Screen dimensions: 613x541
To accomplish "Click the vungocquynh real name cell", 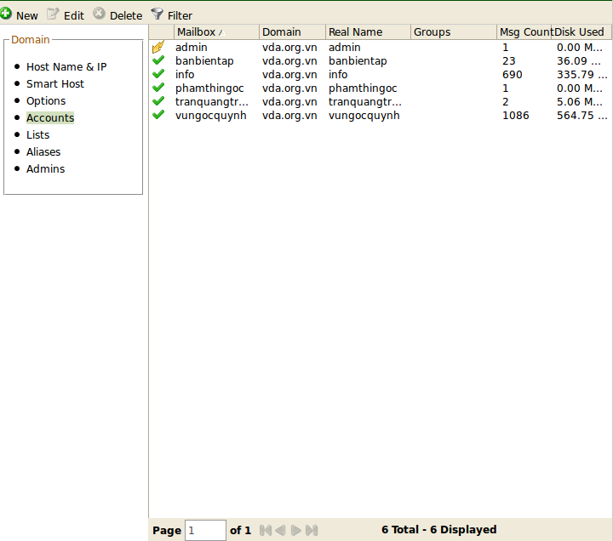I will pos(364,116).
